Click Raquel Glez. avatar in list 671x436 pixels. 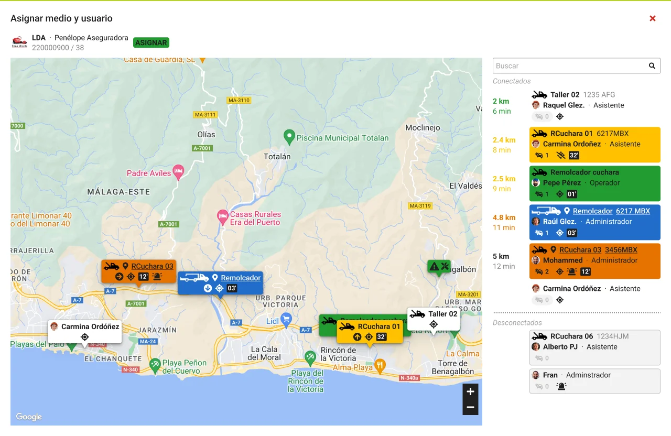coord(536,105)
